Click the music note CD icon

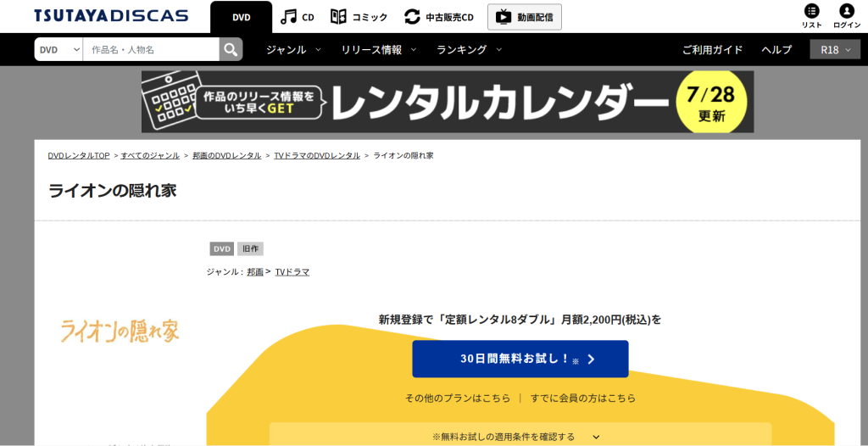click(x=288, y=17)
